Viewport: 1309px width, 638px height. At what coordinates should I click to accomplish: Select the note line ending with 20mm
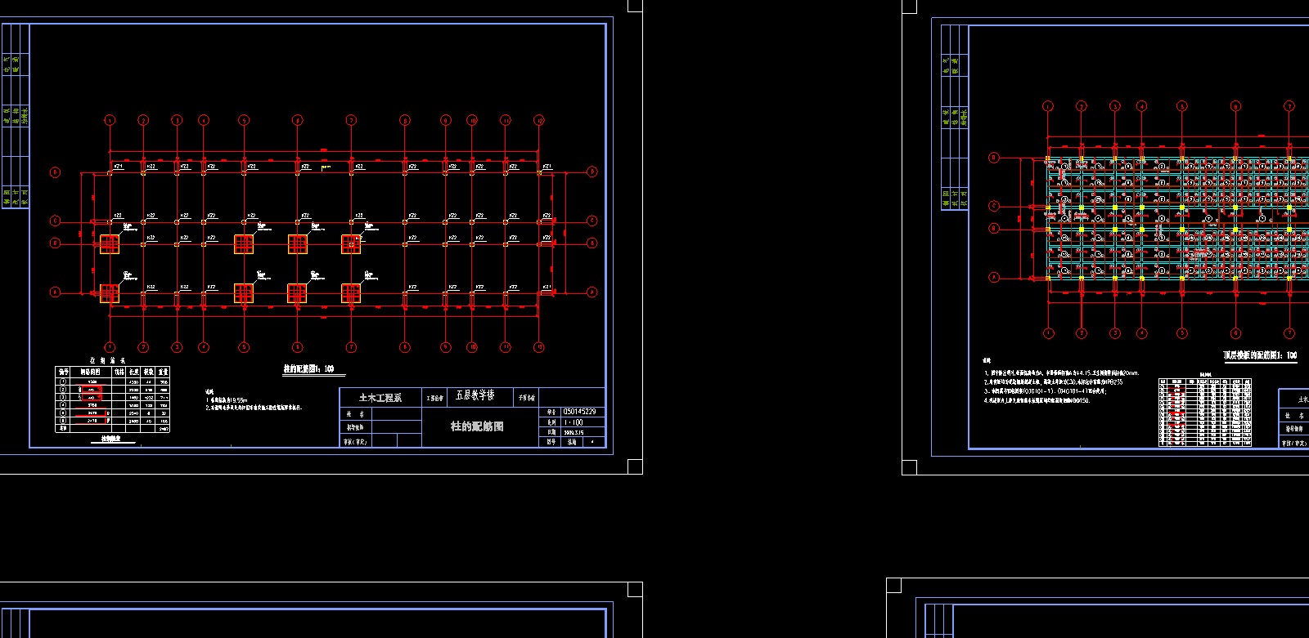tap(1060, 373)
